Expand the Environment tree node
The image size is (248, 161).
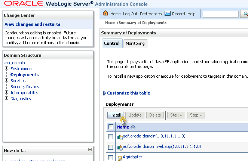click(6, 69)
